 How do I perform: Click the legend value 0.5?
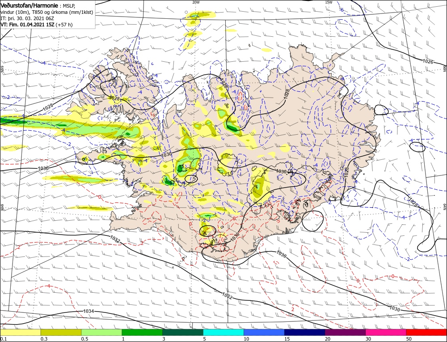pos(84,339)
